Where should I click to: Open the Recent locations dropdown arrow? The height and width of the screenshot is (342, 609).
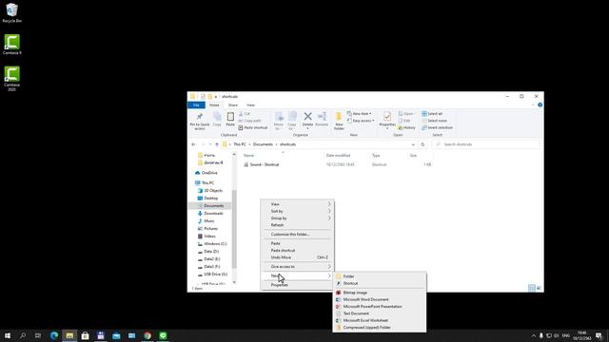(x=210, y=144)
